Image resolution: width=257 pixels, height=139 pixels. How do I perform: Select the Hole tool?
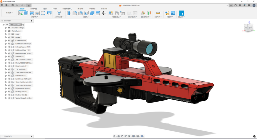click(38, 13)
